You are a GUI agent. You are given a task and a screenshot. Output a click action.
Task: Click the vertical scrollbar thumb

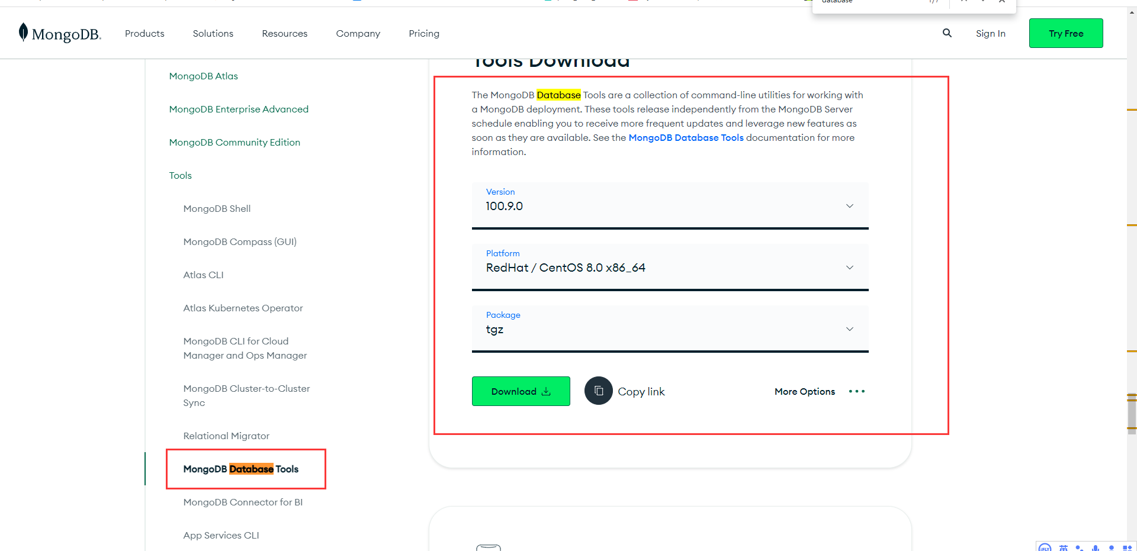point(1132,414)
